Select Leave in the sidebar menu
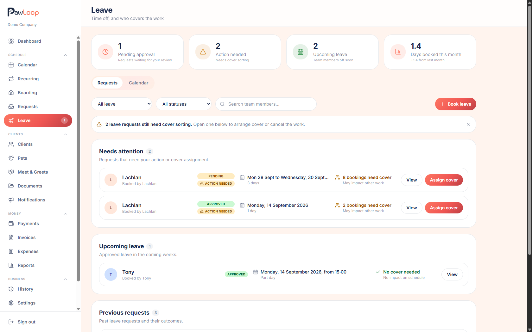This screenshot has height=332, width=532. tap(38, 120)
